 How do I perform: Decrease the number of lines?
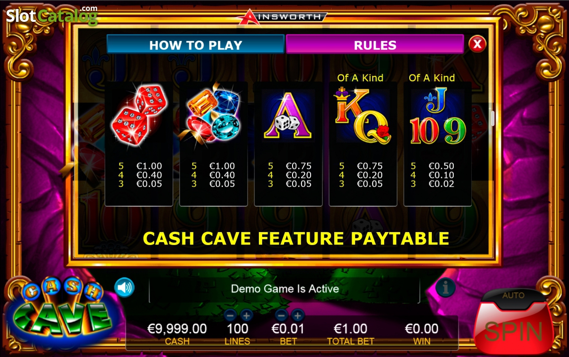point(230,315)
